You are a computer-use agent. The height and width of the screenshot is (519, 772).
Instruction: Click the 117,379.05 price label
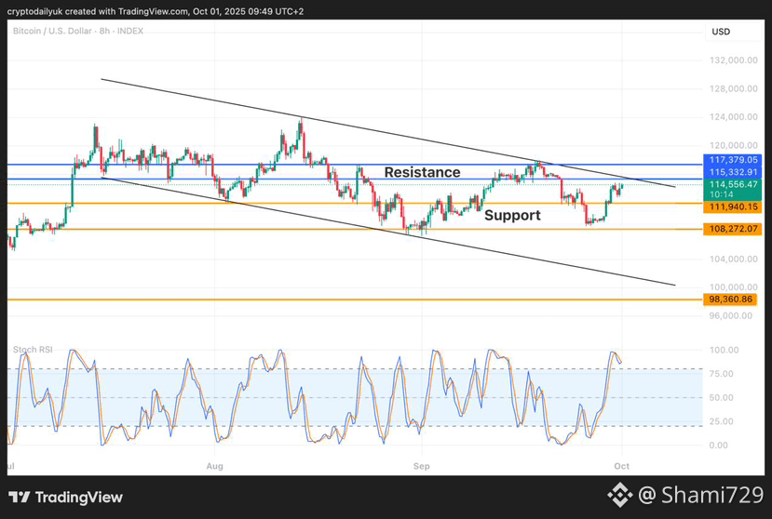[x=733, y=160]
